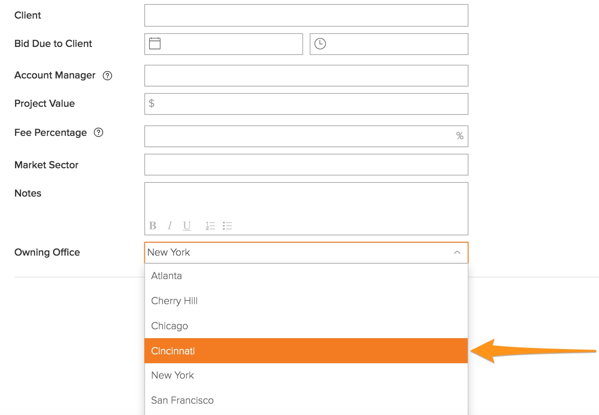Insert a bulleted list in Notes
599x415 pixels.
[227, 226]
